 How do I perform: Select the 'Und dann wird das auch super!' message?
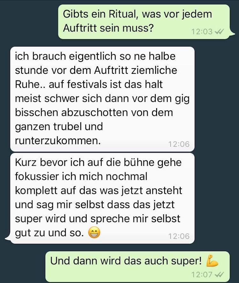[x=137, y=267]
